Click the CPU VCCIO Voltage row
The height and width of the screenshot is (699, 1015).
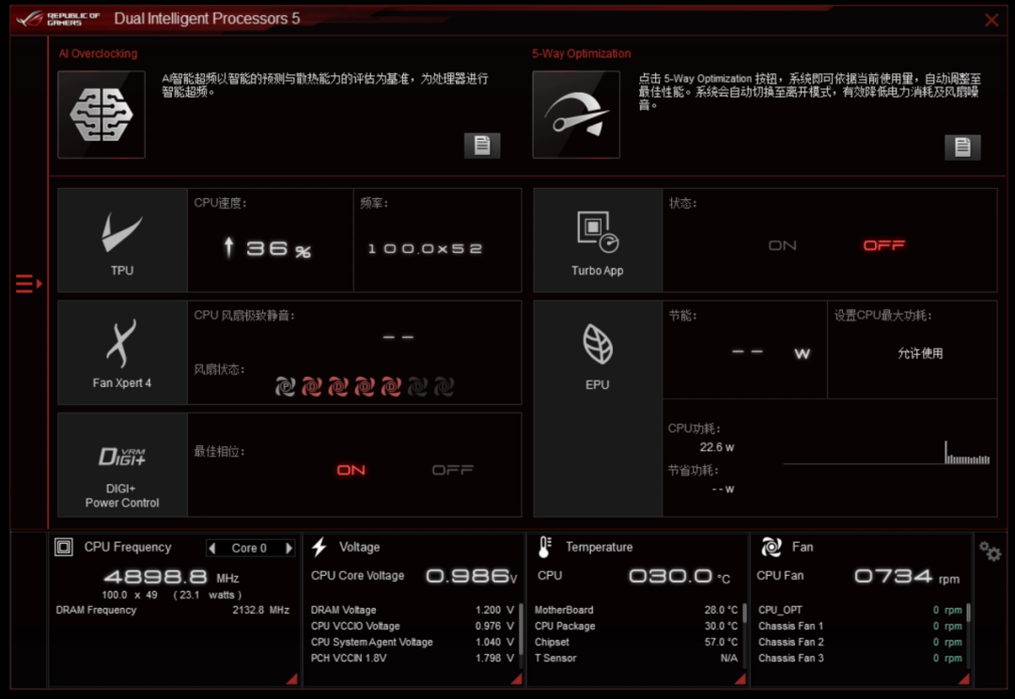[x=413, y=626]
